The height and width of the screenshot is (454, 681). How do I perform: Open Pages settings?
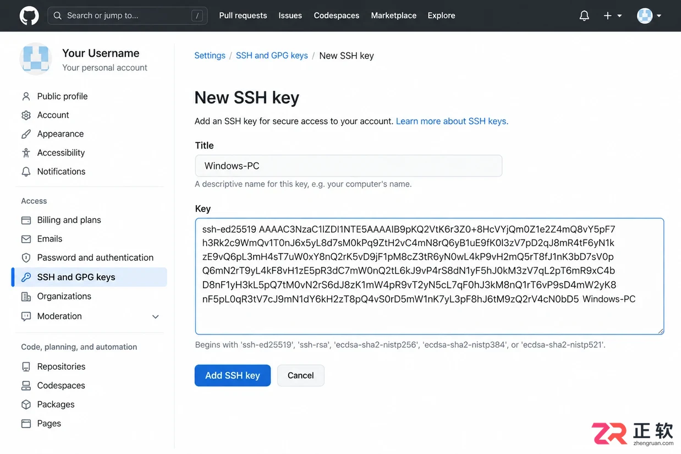click(49, 423)
